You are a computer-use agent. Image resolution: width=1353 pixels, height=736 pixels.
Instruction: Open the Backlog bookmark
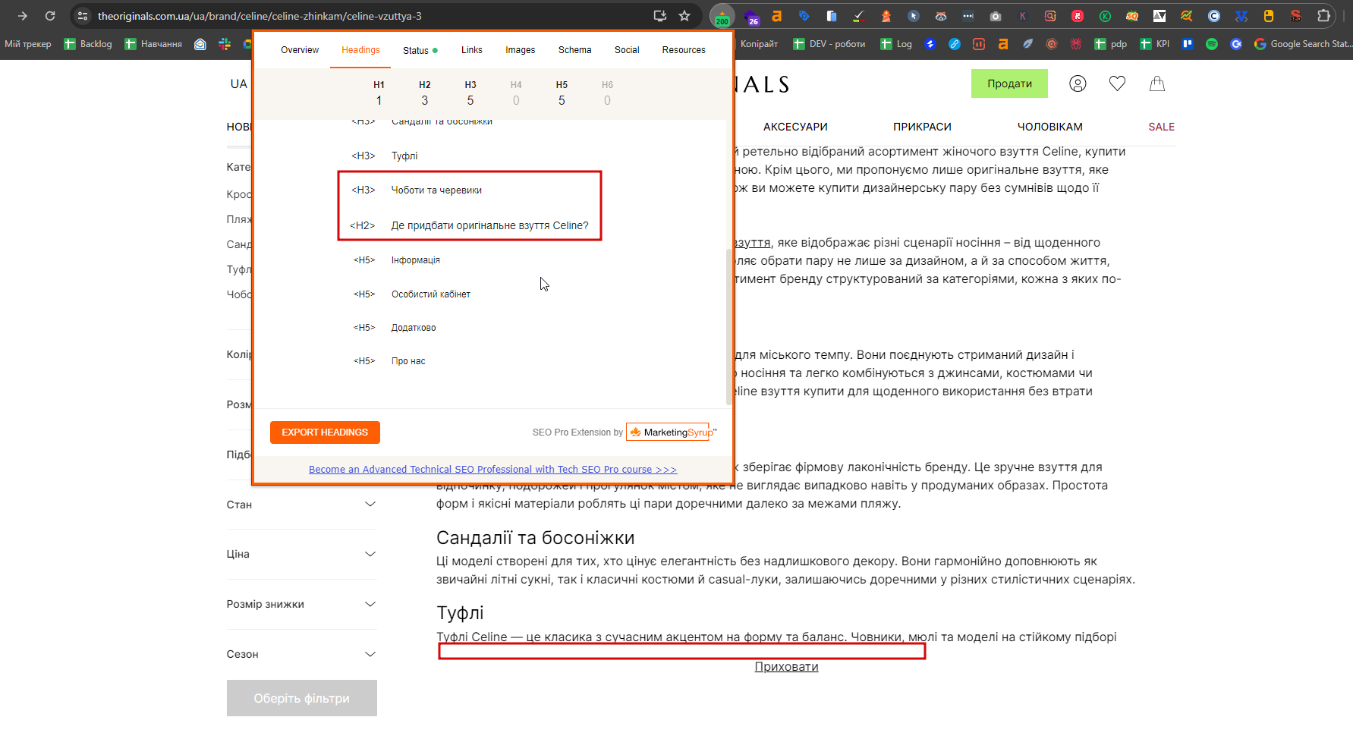pos(88,44)
